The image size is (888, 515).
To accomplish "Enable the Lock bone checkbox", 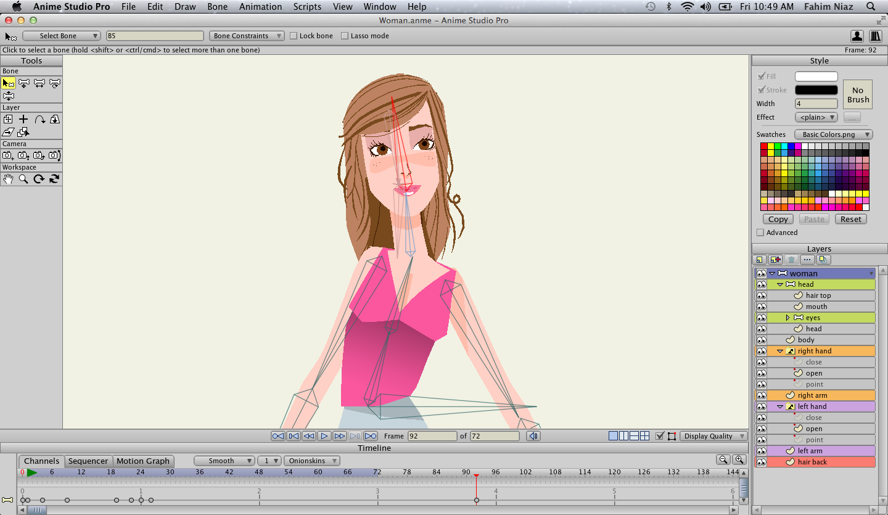I will [294, 36].
